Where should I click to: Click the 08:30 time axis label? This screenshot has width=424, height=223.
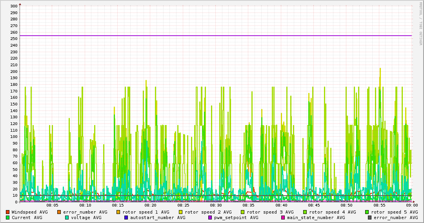[x=216, y=205]
